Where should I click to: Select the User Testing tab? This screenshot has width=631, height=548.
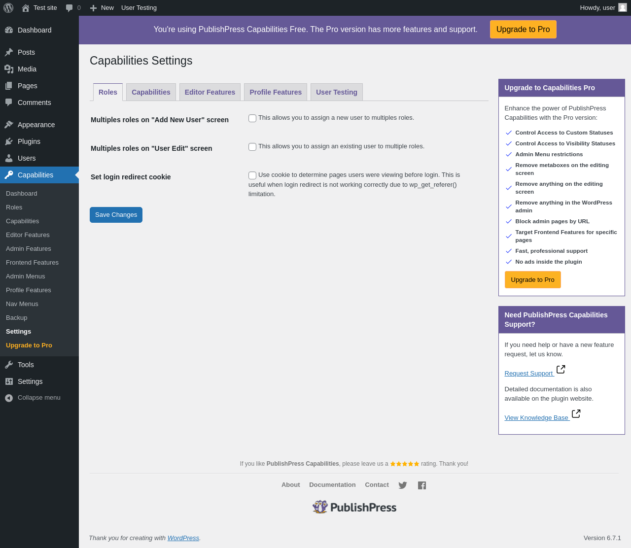337,92
